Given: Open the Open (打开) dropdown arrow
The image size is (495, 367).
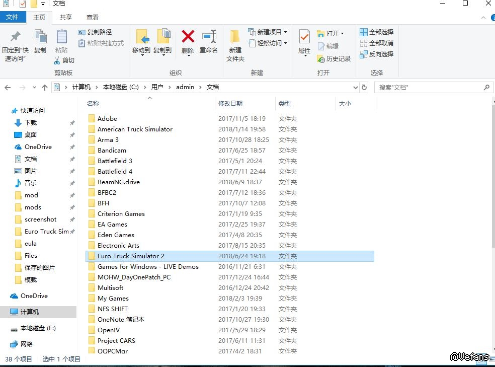Looking at the screenshot, I should coord(342,34).
